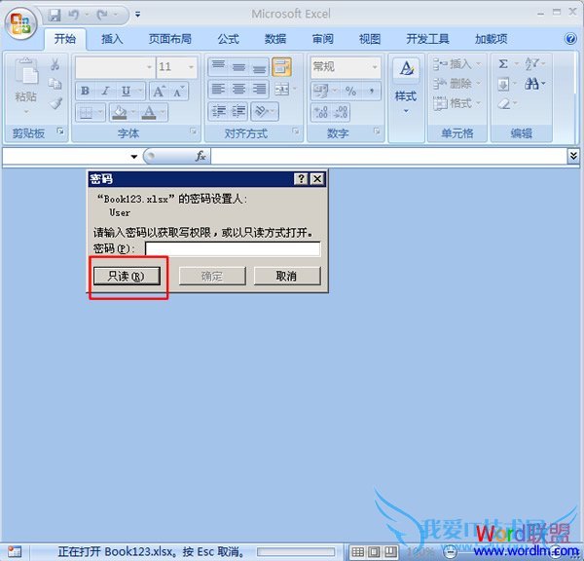Switch to the 公式 ribbon tab
Screen dimensions: 584x561
[228, 39]
